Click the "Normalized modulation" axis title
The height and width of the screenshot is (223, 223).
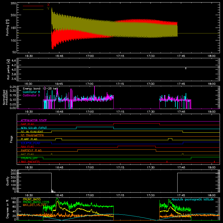point(5,97)
